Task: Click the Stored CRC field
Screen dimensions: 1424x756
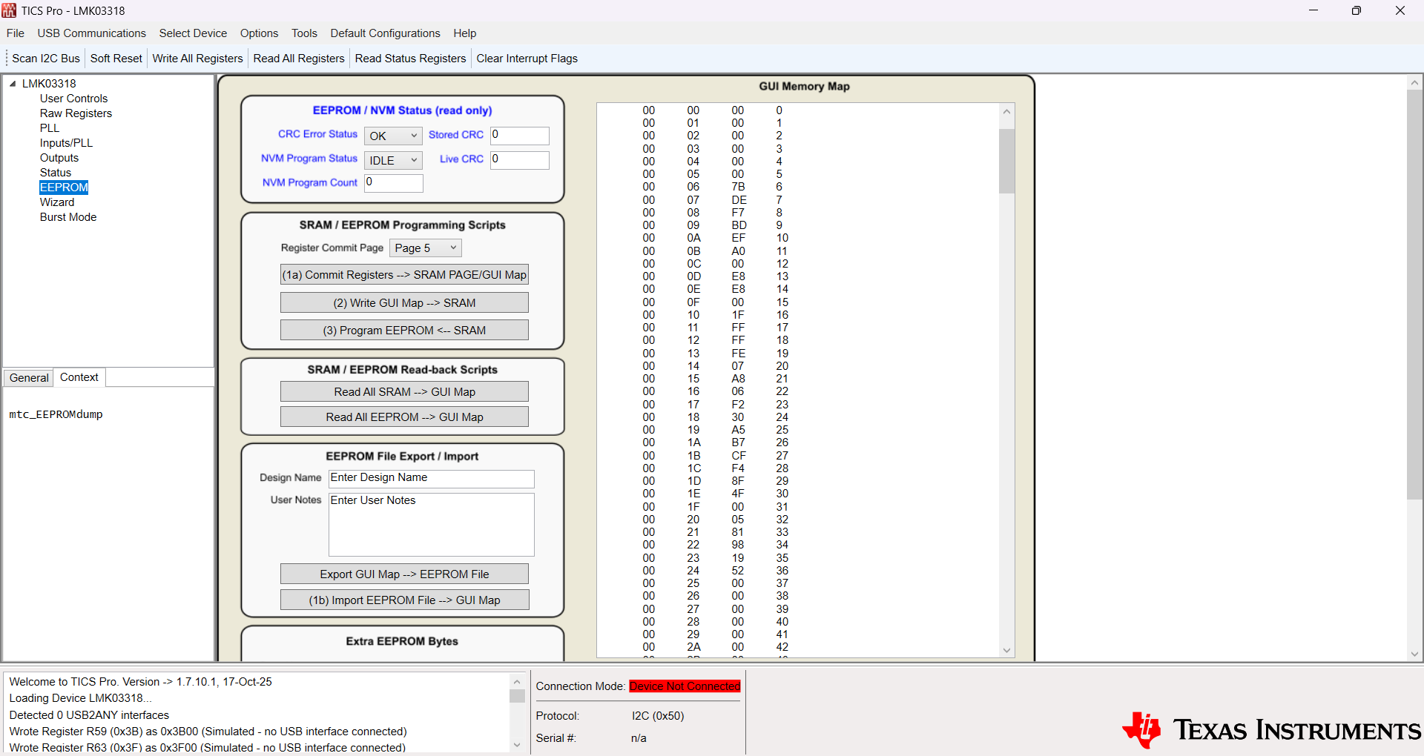Action: (x=520, y=136)
